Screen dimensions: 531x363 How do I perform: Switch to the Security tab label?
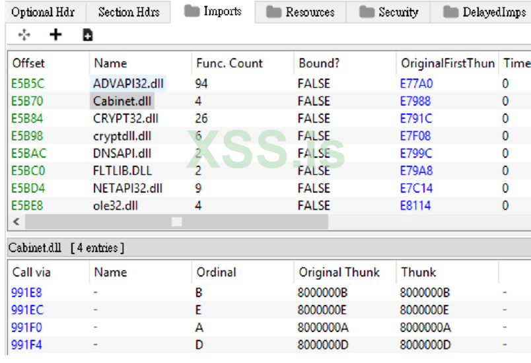point(398,12)
